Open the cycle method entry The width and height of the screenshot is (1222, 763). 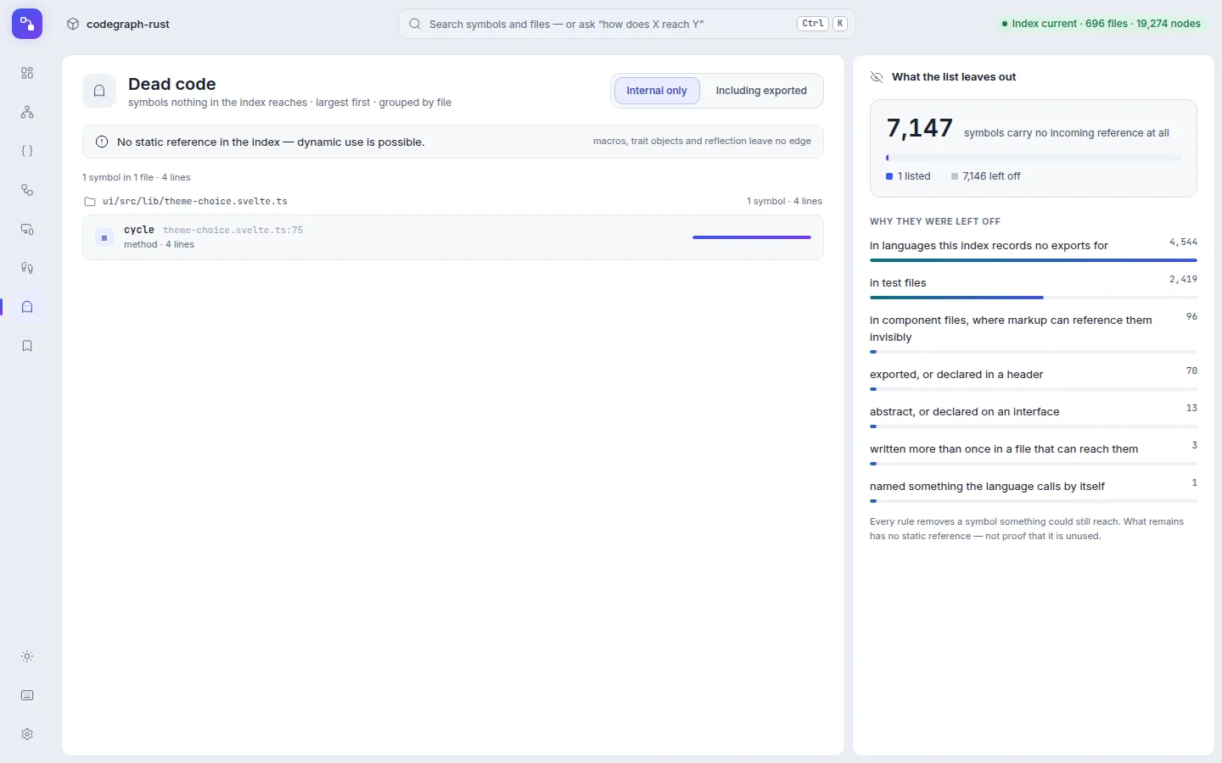pyautogui.click(x=453, y=237)
